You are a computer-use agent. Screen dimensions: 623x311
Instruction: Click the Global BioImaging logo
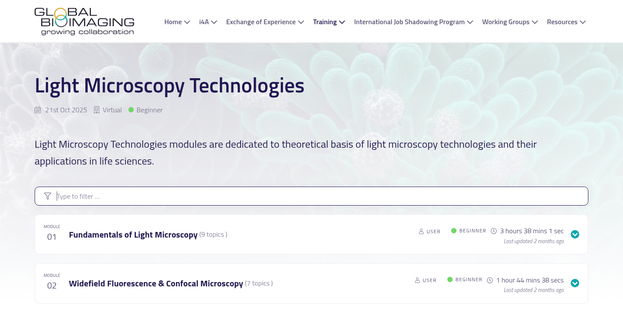pyautogui.click(x=84, y=21)
